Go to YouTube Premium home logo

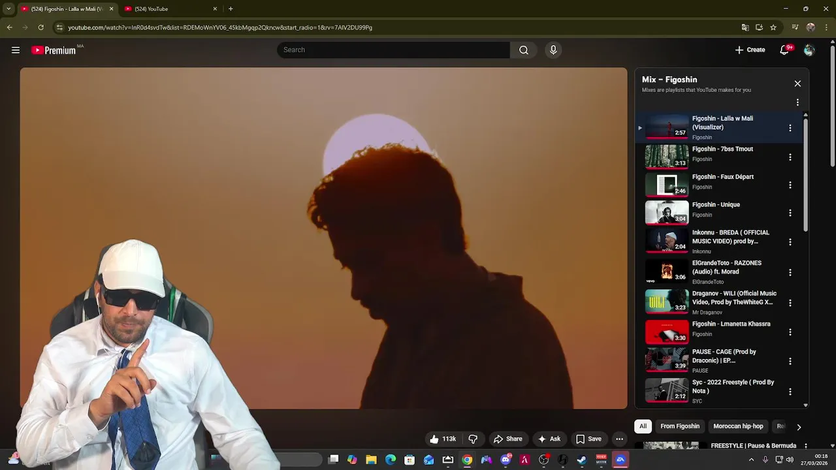[54, 50]
